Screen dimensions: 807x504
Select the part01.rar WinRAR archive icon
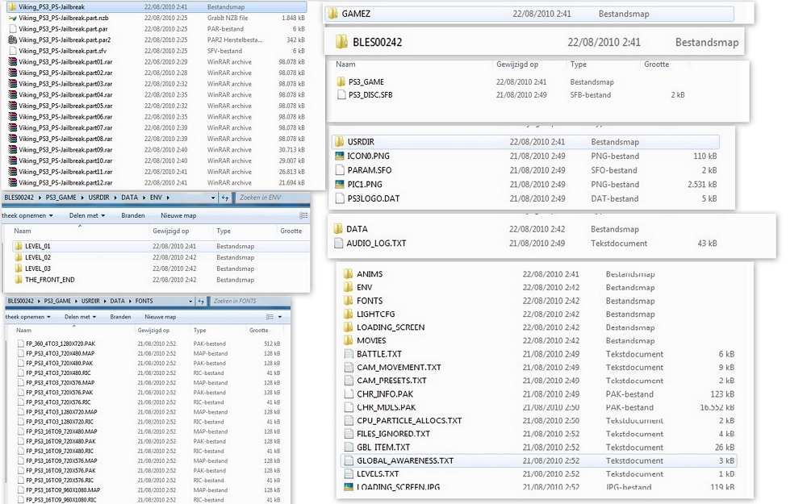[11, 61]
